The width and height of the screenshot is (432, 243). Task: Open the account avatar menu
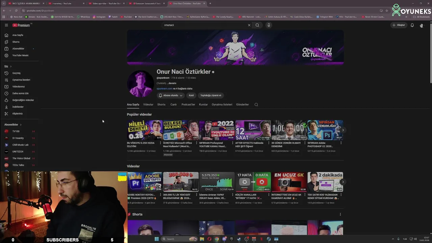tap(422, 25)
